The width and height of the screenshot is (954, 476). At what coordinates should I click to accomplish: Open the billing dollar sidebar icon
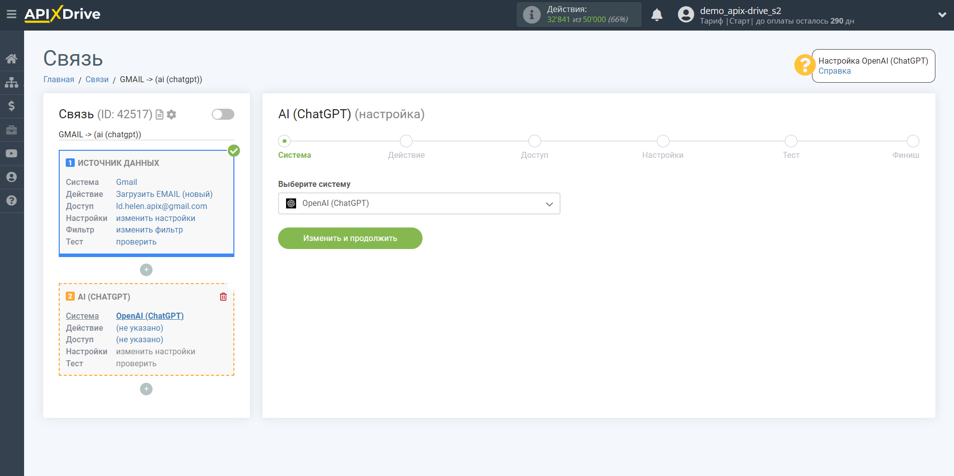[x=12, y=106]
